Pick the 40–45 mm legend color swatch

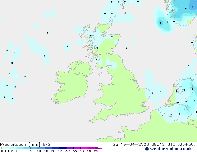pyautogui.click(x=84, y=148)
